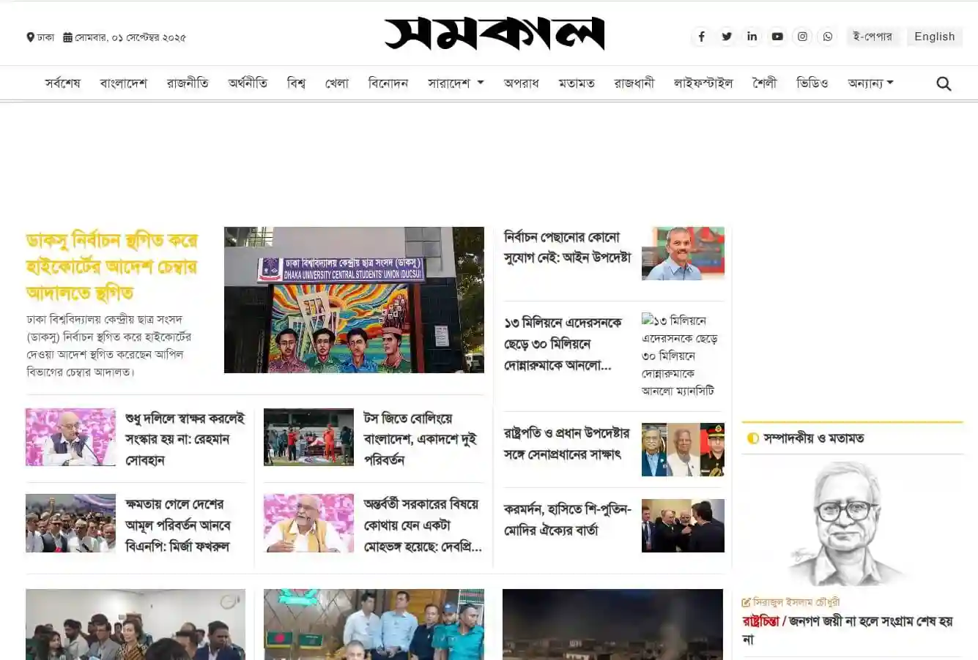Open the WhatsApp social icon
Image resolution: width=978 pixels, height=660 pixels.
pos(827,37)
